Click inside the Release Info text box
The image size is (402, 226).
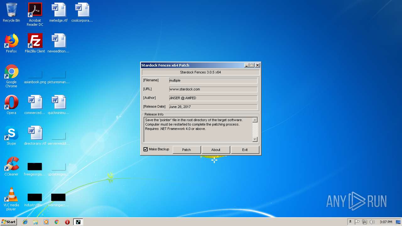pyautogui.click(x=198, y=130)
